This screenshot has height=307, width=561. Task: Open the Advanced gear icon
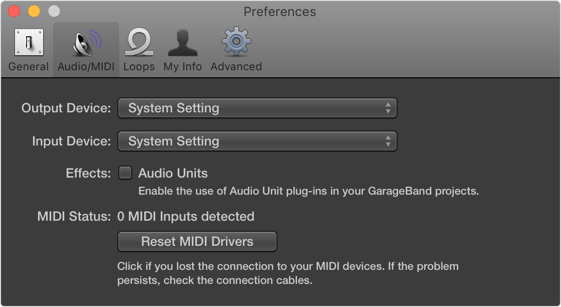click(236, 42)
